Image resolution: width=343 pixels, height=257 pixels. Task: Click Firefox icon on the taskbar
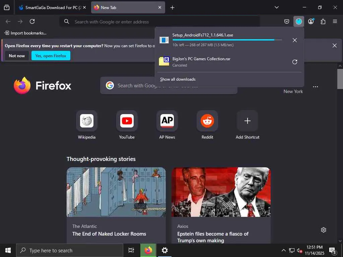[x=148, y=250]
